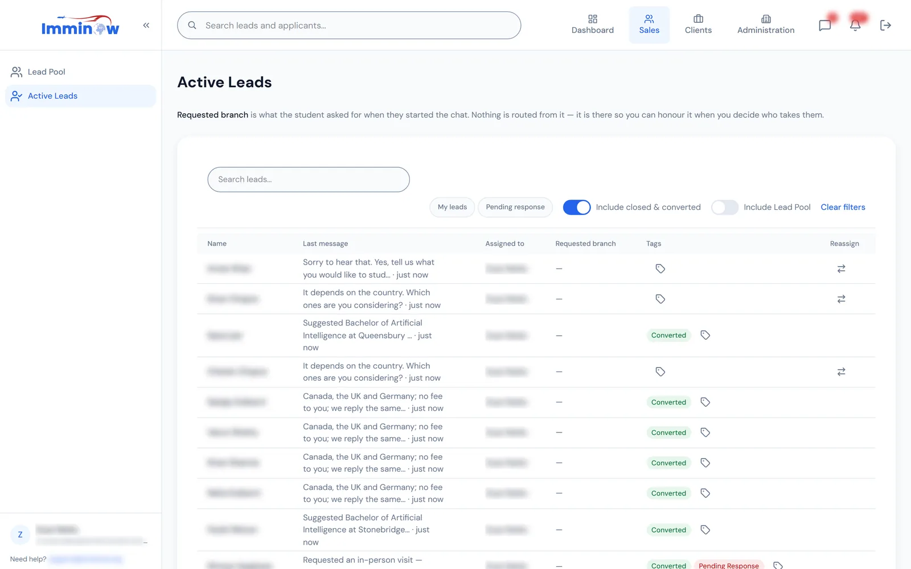Image resolution: width=911 pixels, height=569 pixels.
Task: Open the 'Sorry to hear that' message
Action: tap(368, 269)
